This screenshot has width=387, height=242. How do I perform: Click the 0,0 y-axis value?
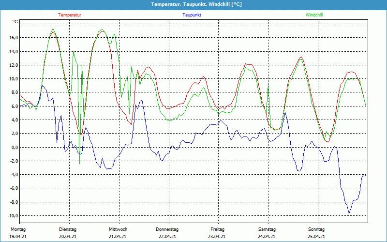click(15, 148)
